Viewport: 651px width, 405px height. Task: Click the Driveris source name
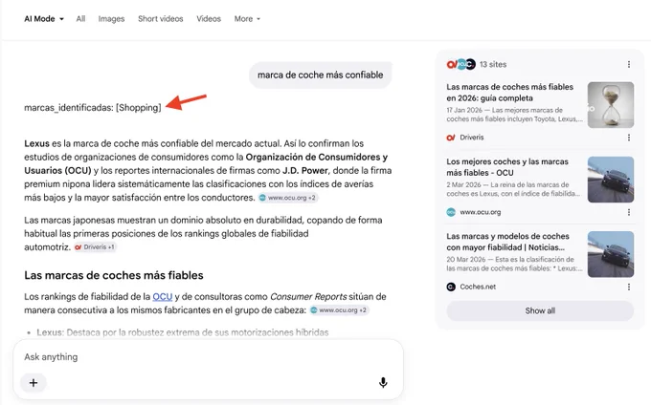(472, 138)
